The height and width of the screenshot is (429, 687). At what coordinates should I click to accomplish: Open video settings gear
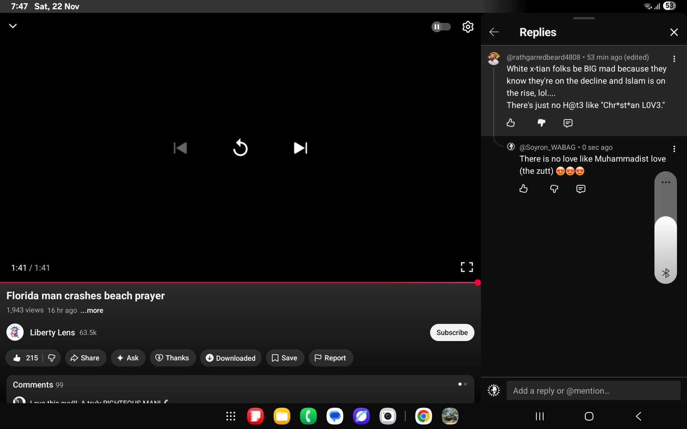pos(468,27)
